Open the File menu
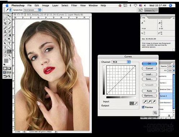Viewport: 179px width, 137px height. 30,5
